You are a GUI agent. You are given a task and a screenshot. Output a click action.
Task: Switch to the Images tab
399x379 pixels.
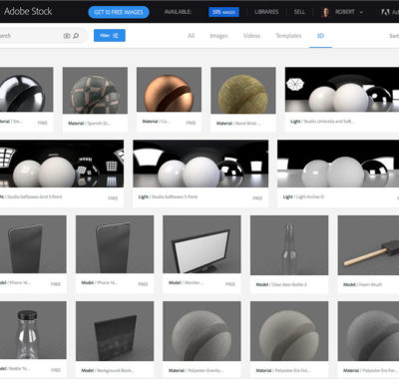pos(218,36)
